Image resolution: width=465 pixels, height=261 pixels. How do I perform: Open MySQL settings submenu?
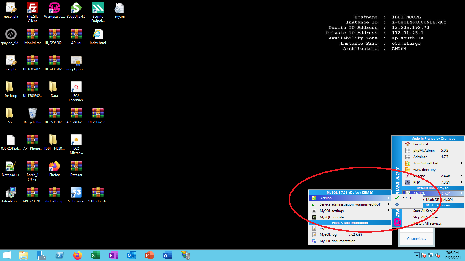pyautogui.click(x=350, y=211)
